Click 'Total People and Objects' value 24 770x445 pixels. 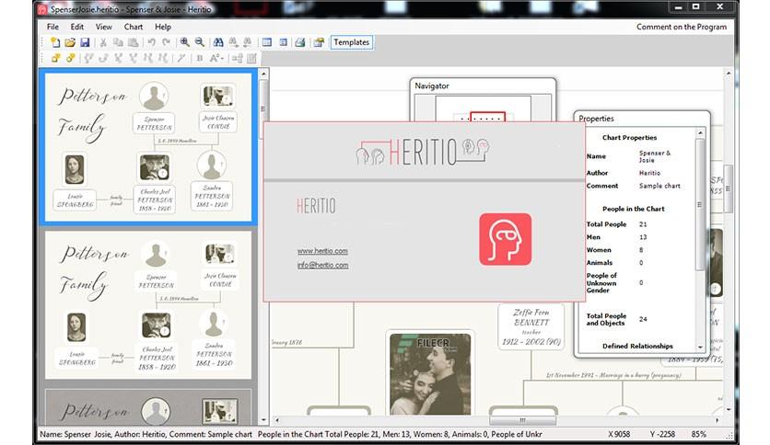coord(643,319)
